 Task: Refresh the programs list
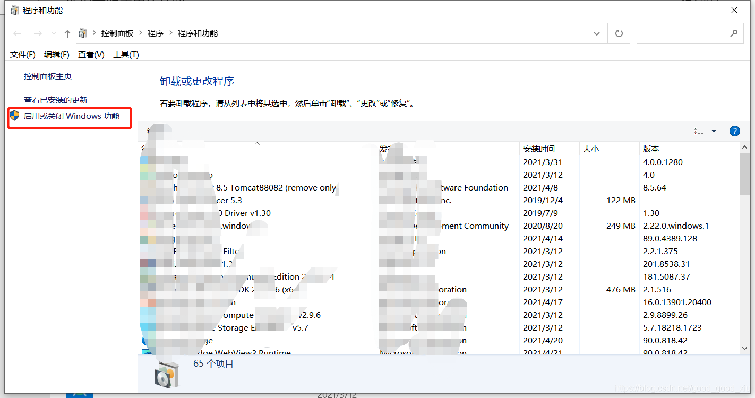pos(619,33)
